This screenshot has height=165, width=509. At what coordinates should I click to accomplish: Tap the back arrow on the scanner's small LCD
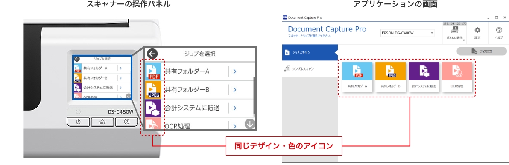point(77,59)
